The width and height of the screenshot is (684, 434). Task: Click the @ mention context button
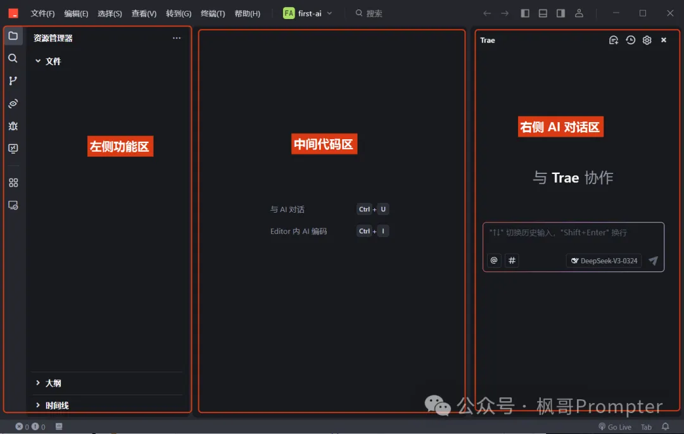tap(494, 261)
